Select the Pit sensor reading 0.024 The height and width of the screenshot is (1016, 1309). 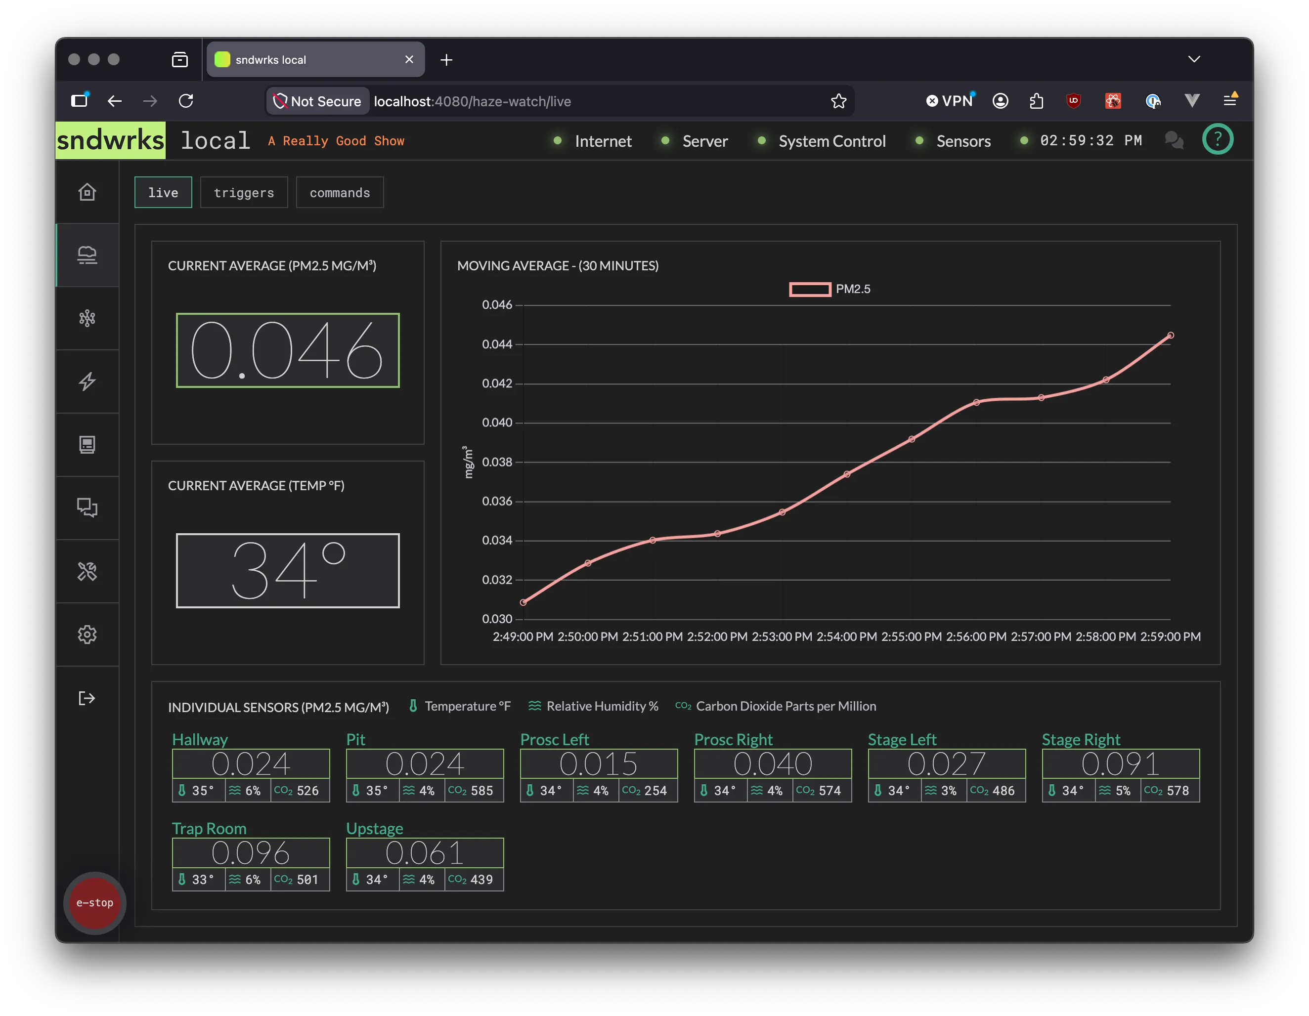click(424, 764)
